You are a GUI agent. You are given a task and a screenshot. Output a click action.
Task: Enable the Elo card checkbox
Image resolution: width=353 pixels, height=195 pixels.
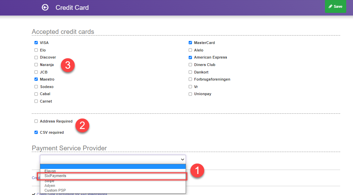(36, 50)
